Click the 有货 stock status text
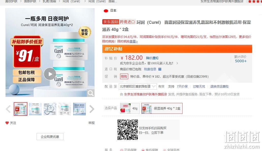This screenshot has width=262, height=151. 161,87
